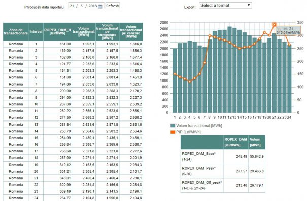Click the month field showing 5

pos(82,6)
